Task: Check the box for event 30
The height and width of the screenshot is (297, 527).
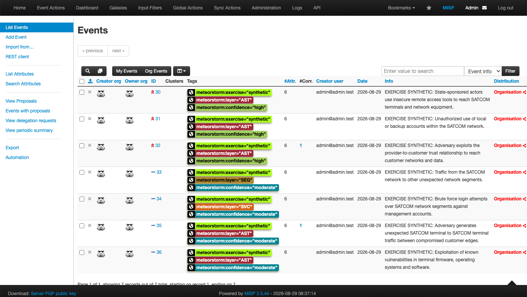Action: coord(82,92)
